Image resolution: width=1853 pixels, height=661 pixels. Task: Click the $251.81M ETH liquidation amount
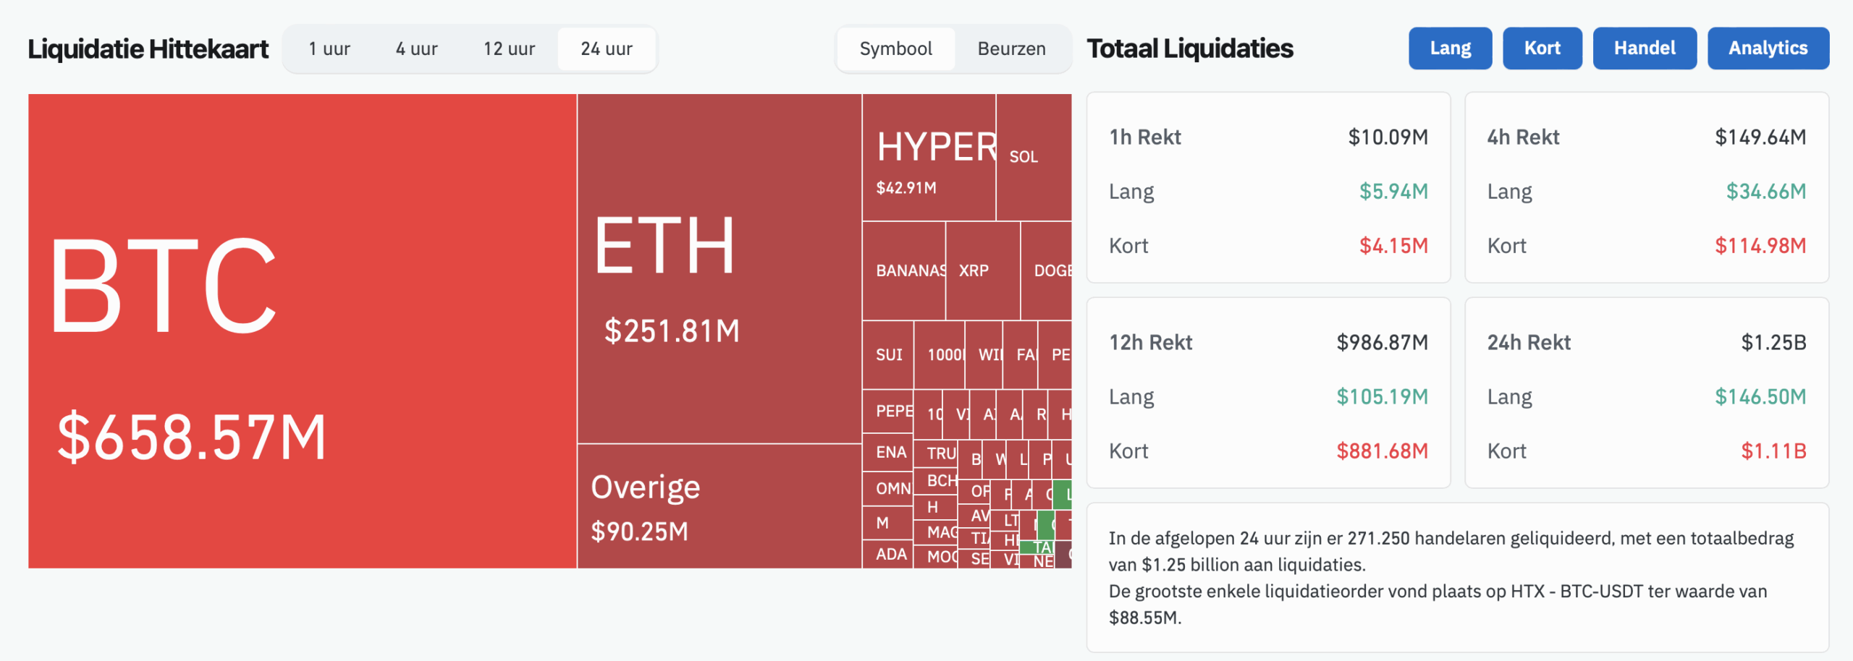click(672, 331)
